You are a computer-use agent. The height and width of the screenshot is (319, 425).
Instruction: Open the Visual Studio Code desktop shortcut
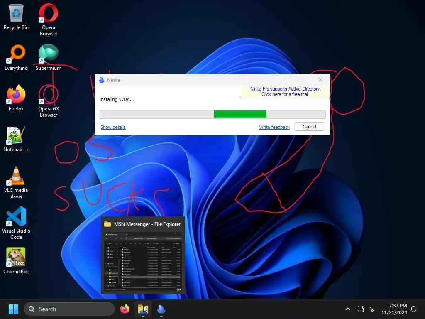tap(16, 223)
